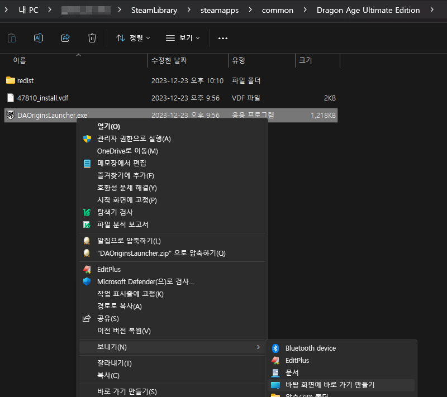The height and width of the screenshot is (397, 447).
Task: Click the admin shield icon in context menu
Action: tap(87, 138)
